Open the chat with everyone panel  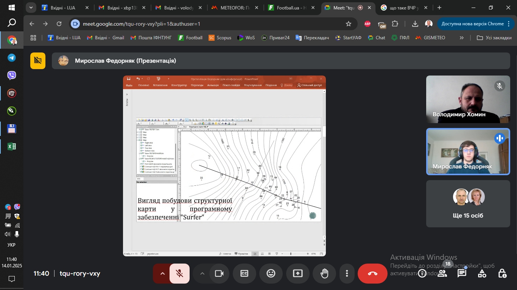pyautogui.click(x=462, y=273)
